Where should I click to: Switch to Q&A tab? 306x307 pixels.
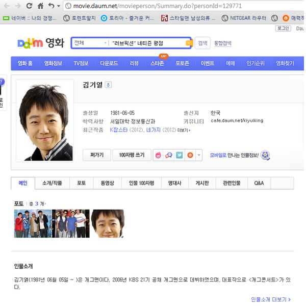pos(259,183)
